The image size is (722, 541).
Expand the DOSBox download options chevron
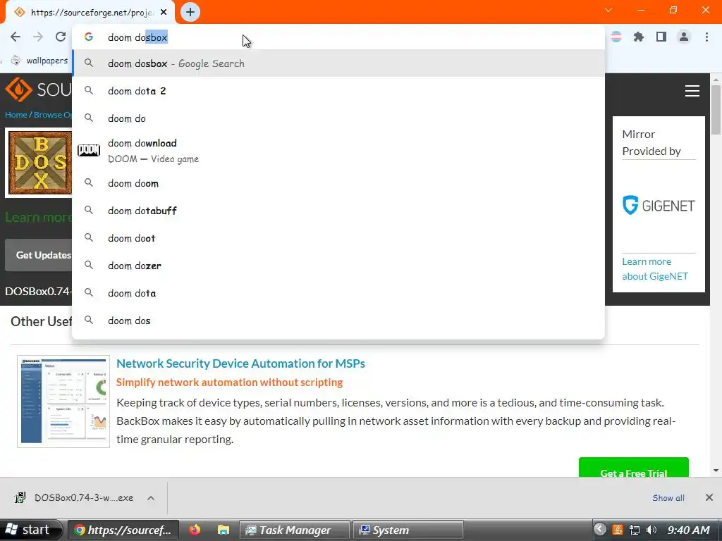point(151,498)
